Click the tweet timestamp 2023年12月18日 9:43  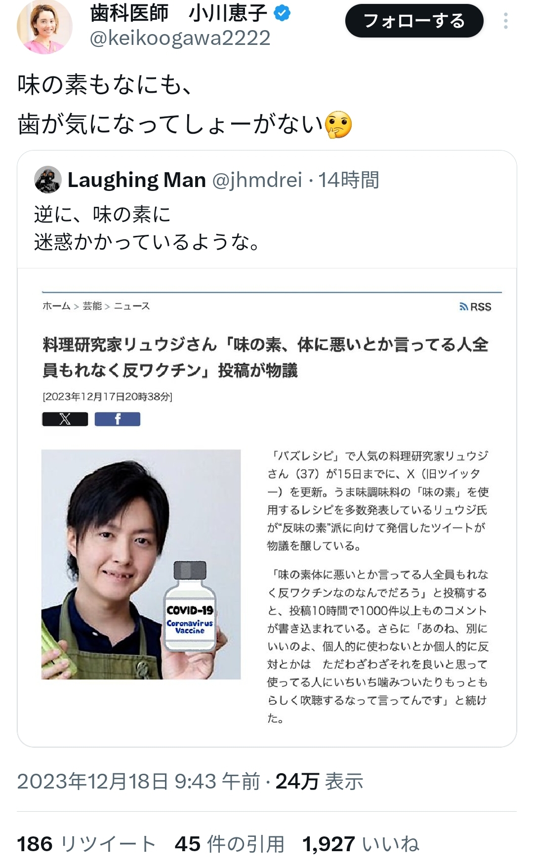pos(139,782)
